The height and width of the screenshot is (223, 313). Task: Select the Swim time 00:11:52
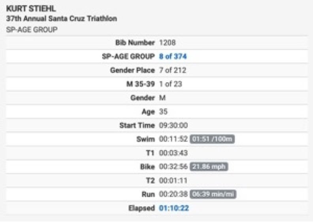coord(173,139)
